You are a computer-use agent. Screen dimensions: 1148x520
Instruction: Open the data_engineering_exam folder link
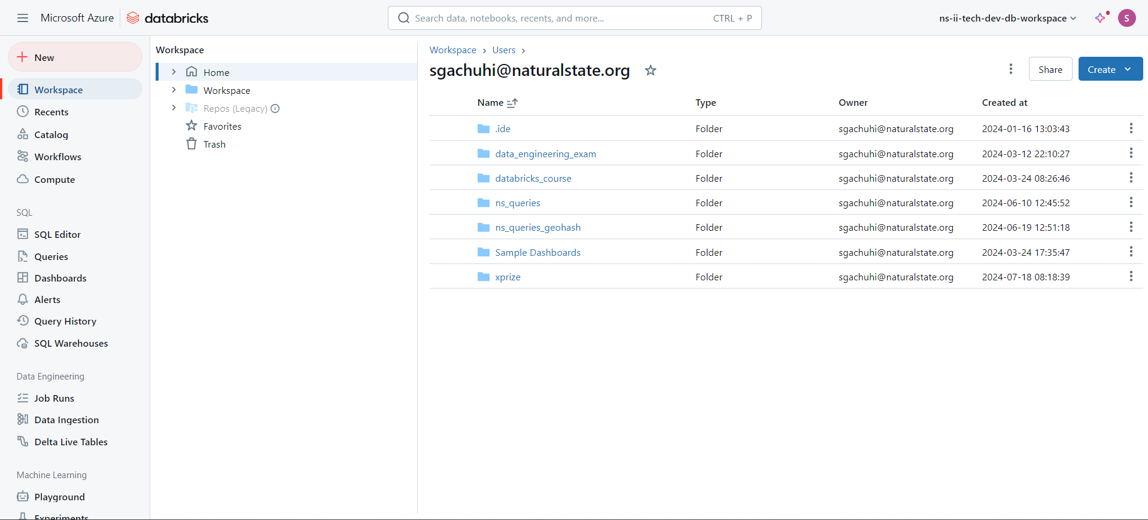pyautogui.click(x=545, y=154)
